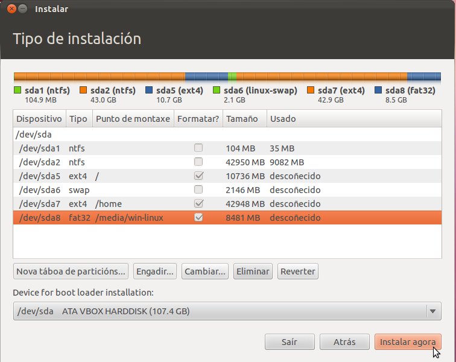456x362 pixels.
Task: Select the sda6 (linux-swap) legend swatch
Action: (x=217, y=90)
